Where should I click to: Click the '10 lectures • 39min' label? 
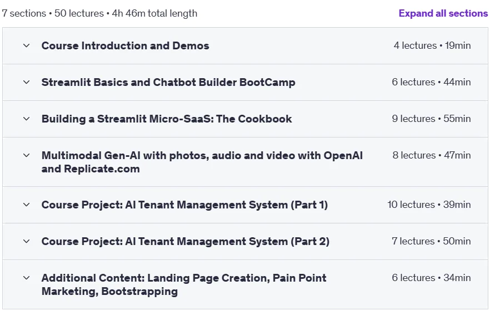click(429, 205)
